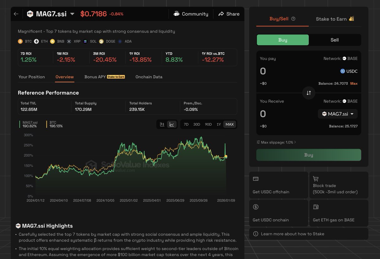Open the MAG7.ssi index dropdown arrow
This screenshot has height=259, width=380.
click(72, 14)
